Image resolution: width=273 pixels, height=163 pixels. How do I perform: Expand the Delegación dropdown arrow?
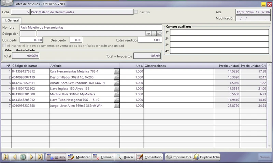(148, 33)
